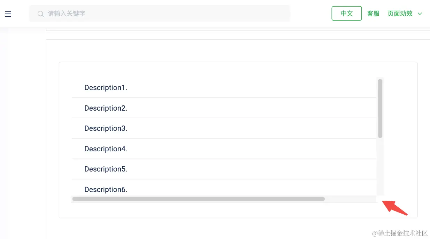The image size is (430, 239).
Task: Click the vertical scrollbar track below thumb
Action: (x=380, y=167)
